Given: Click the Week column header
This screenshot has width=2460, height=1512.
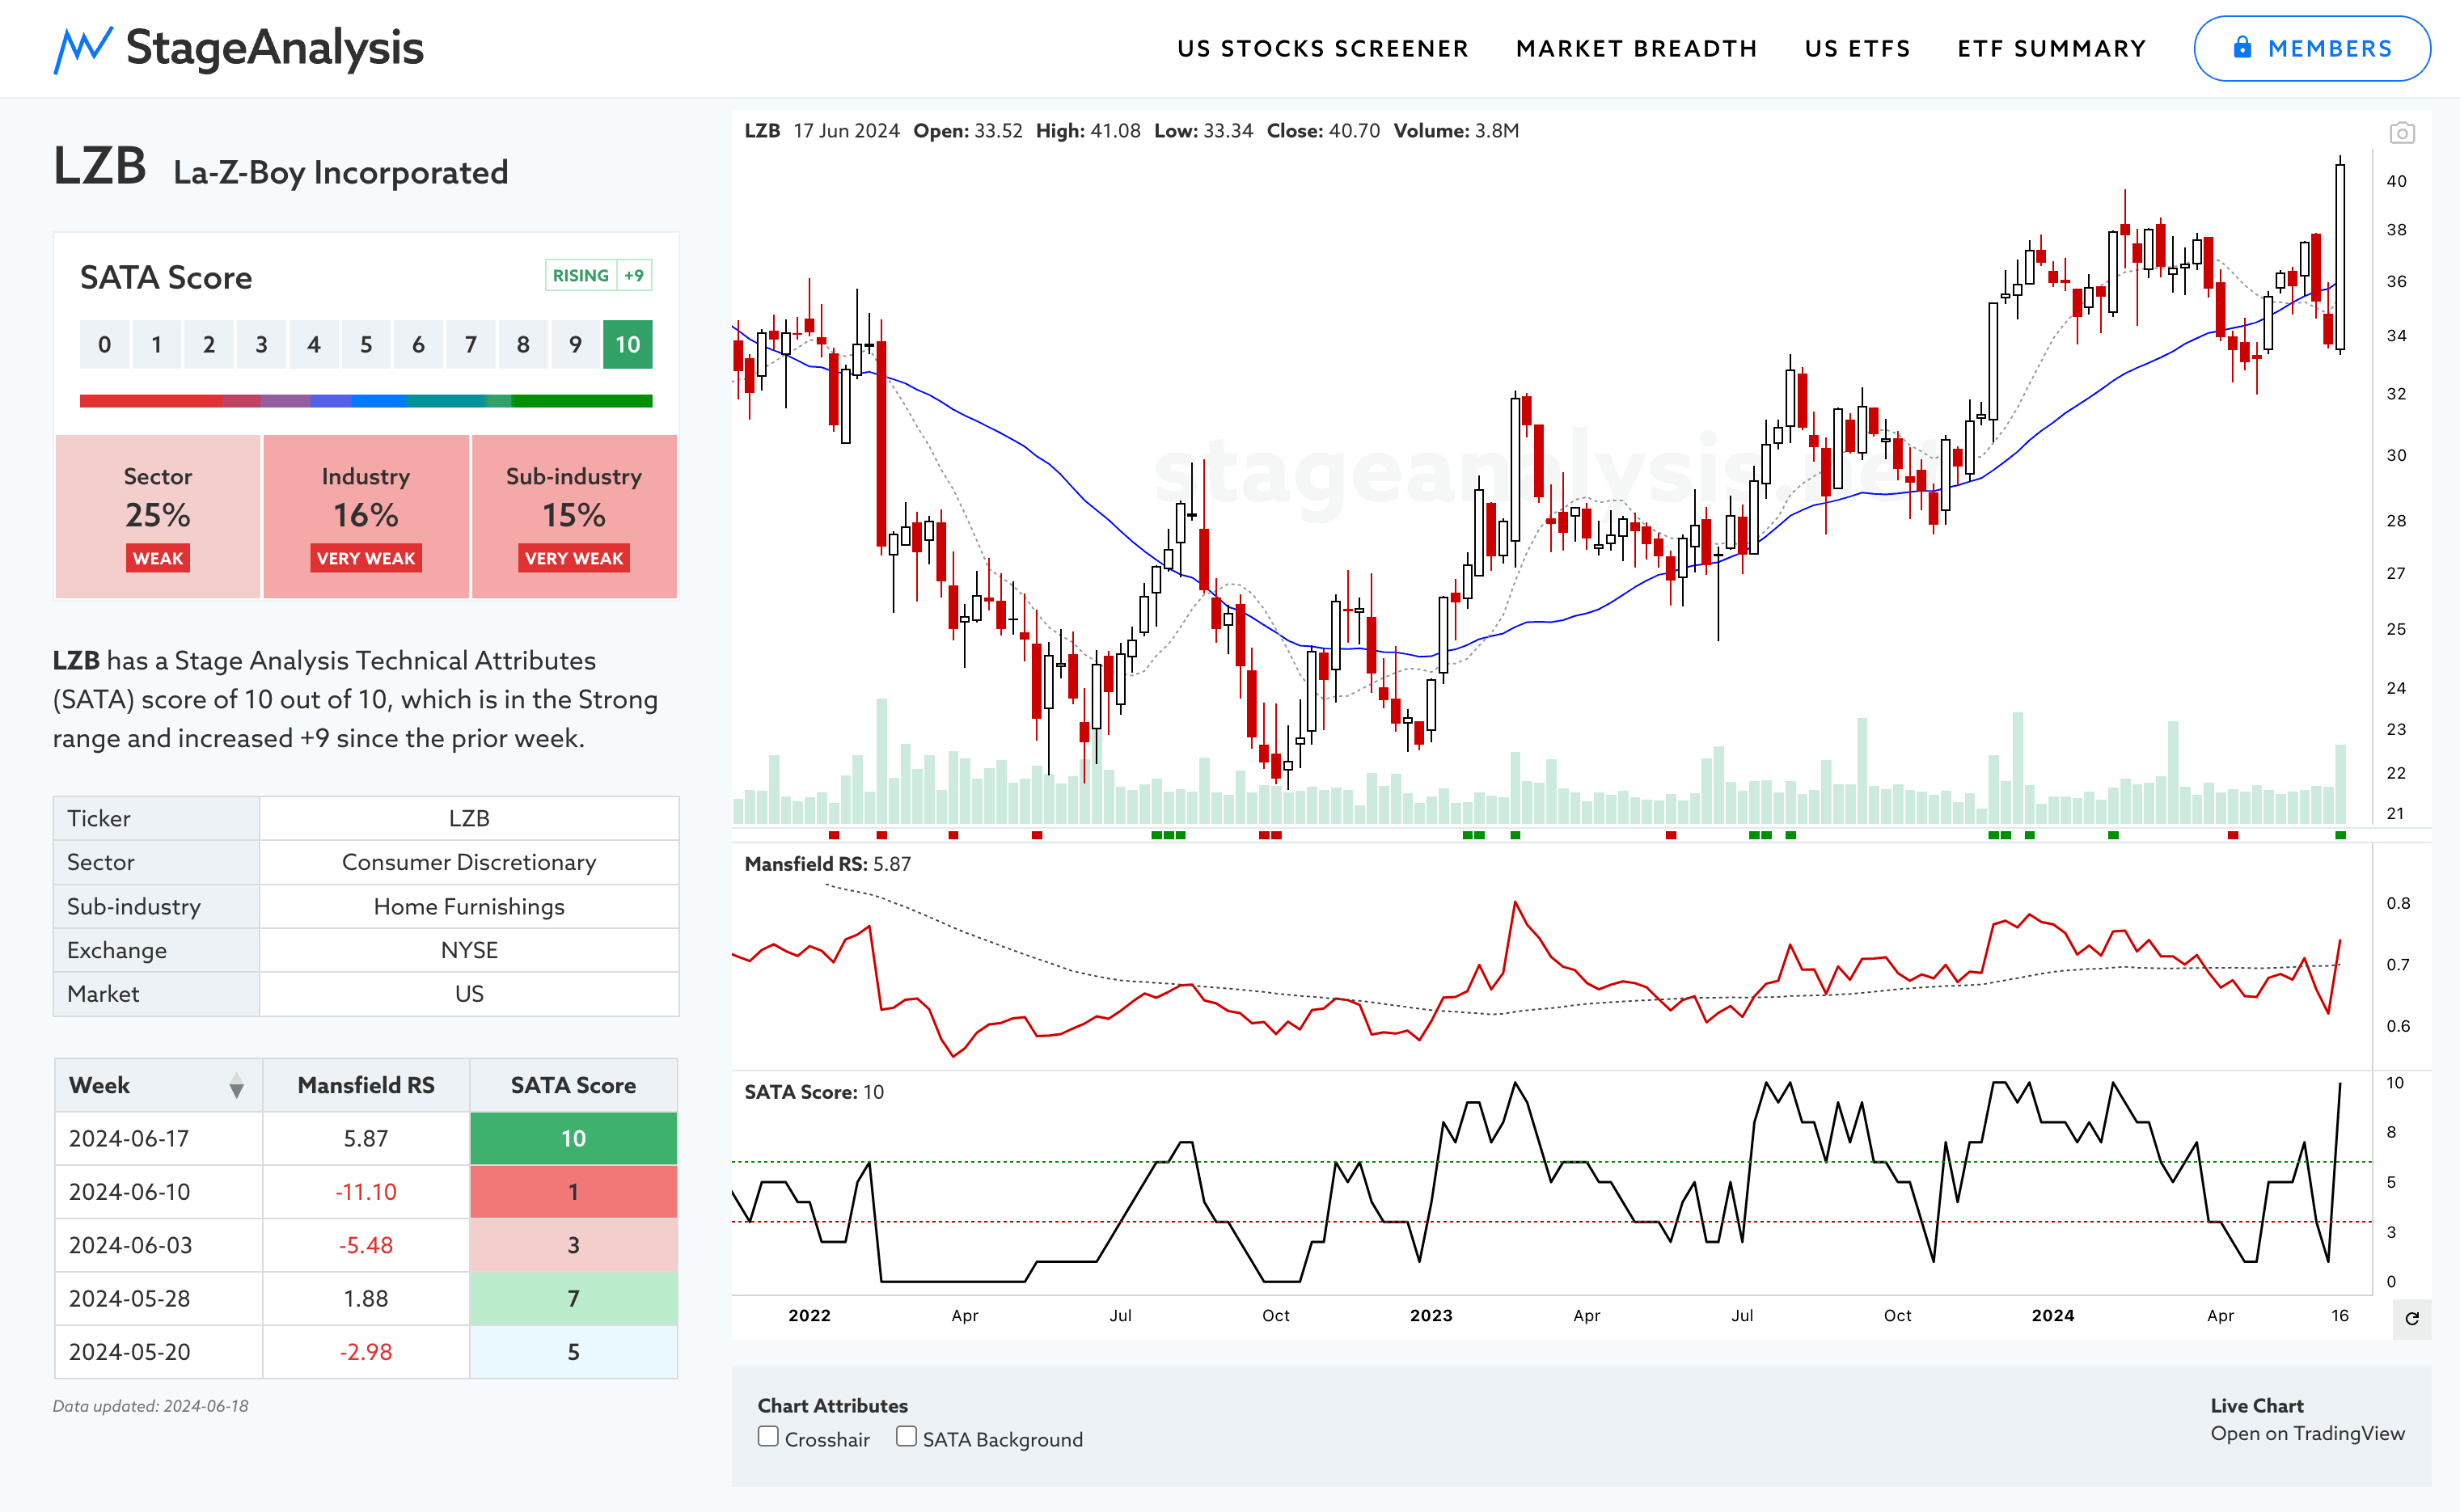Looking at the screenshot, I should (x=158, y=1085).
